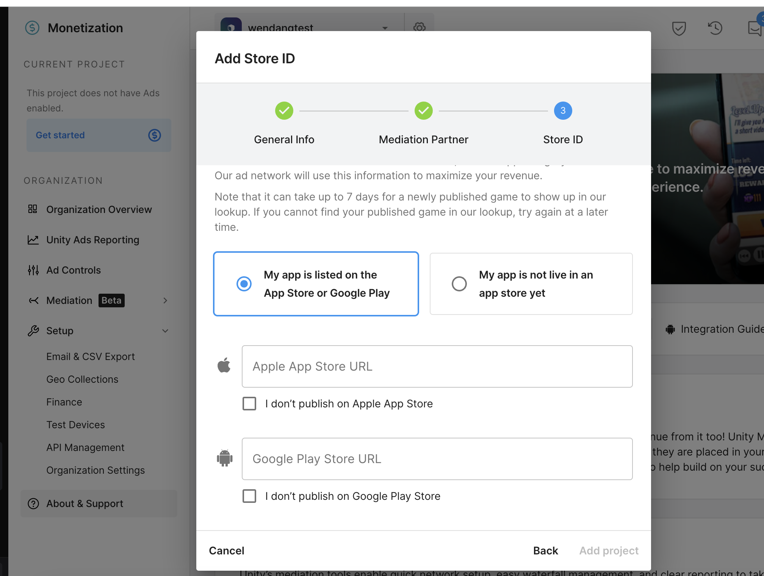The width and height of the screenshot is (764, 576).
Task: Click the Android icon beside Integration Guide
Action: (x=670, y=329)
